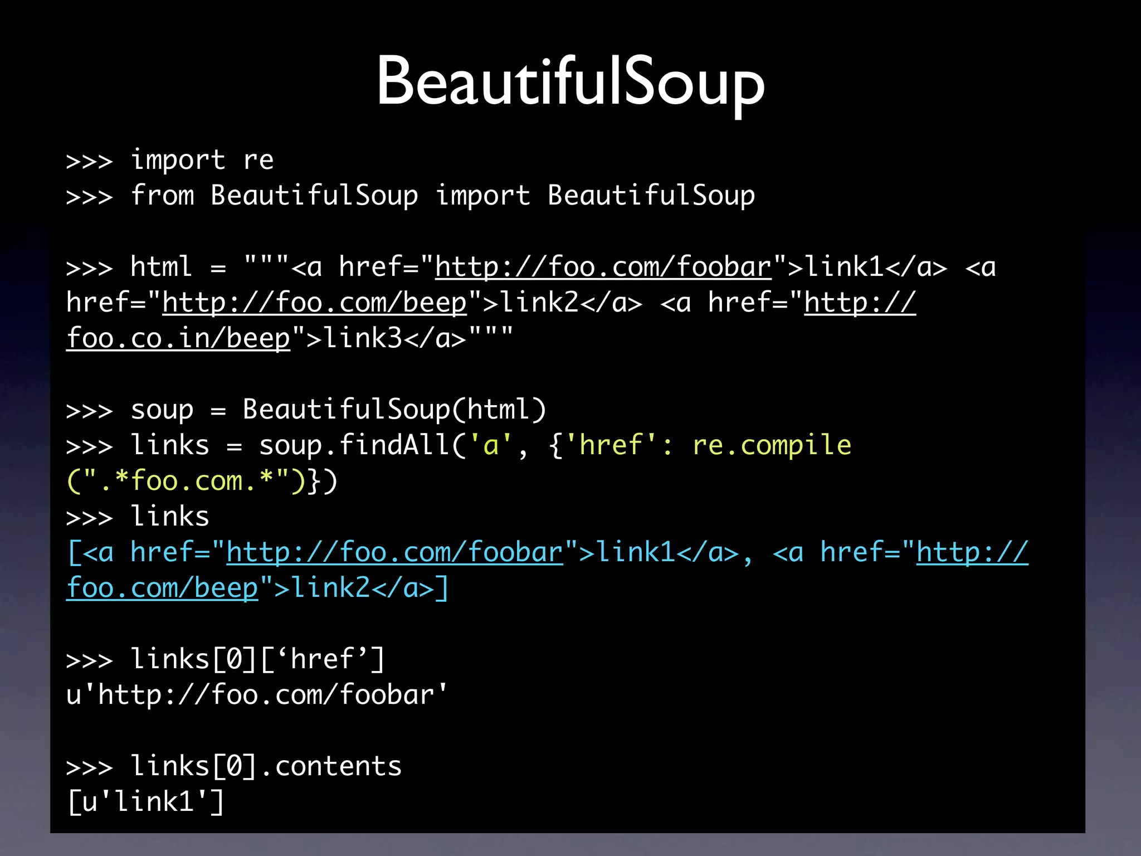Open blue http://foo.com/foobar link in output
Image resolution: width=1141 pixels, height=856 pixels.
pyautogui.click(x=395, y=553)
